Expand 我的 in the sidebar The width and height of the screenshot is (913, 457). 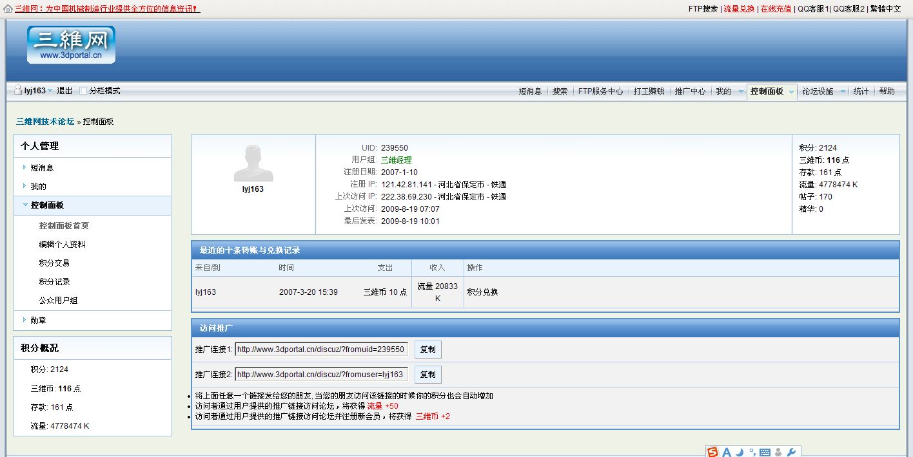[x=25, y=186]
